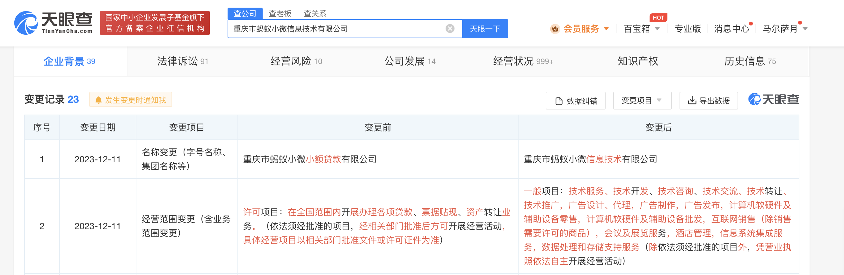Image resolution: width=844 pixels, height=275 pixels.
Task: Click the 数据纠错 document icon
Action: tap(559, 101)
